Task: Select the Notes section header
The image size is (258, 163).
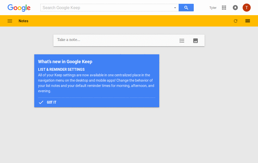Action: point(23,21)
